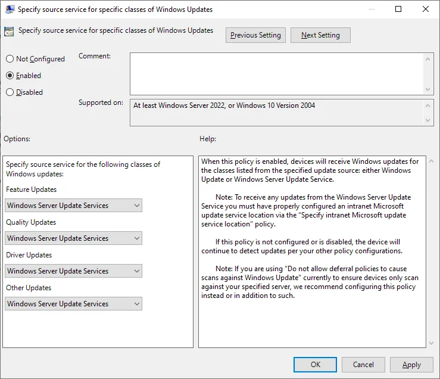This screenshot has width=440, height=379.
Task: Click the Other Updates label
Action: (x=29, y=288)
